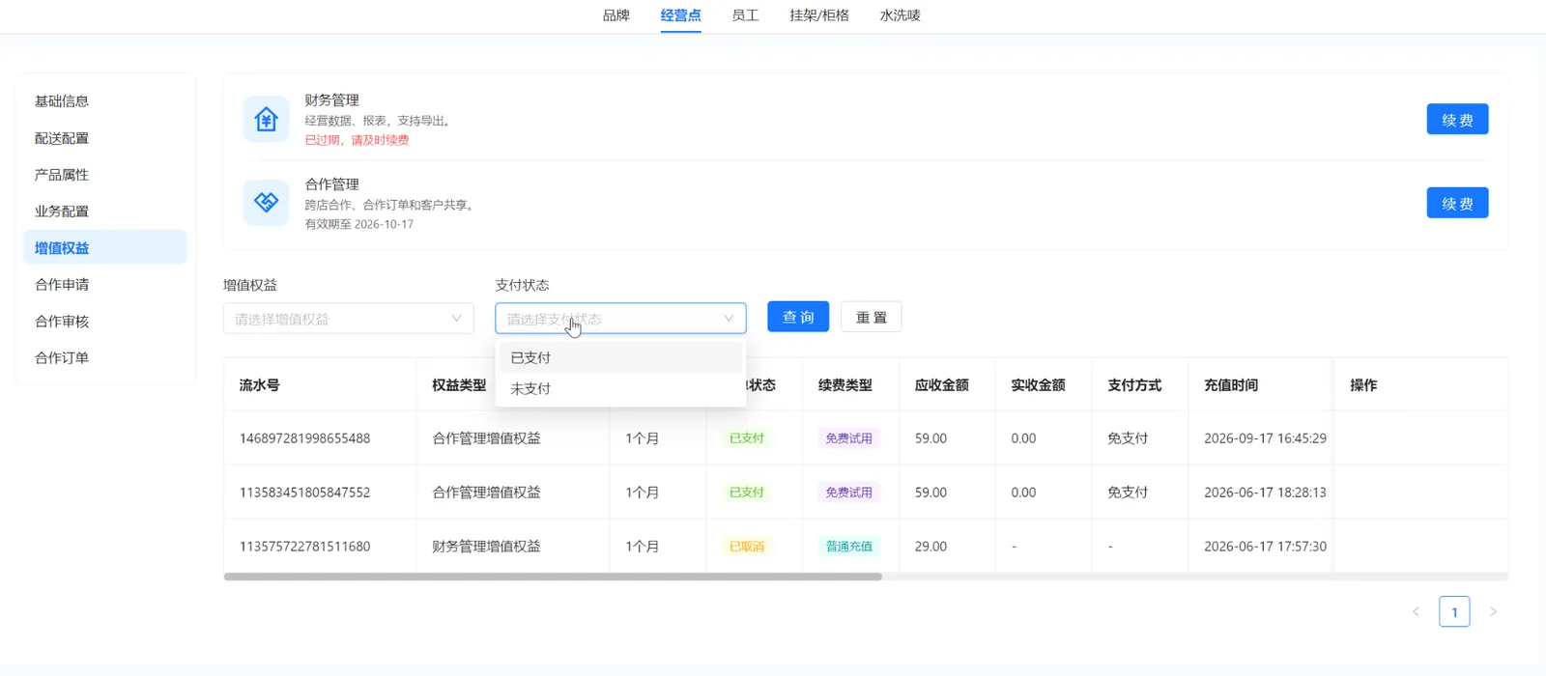This screenshot has height=676, width=1546.
Task: Go to previous page arrow
Action: tap(1416, 611)
